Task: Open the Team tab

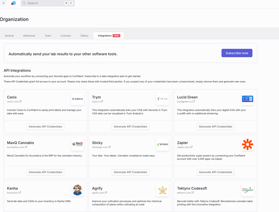Action: [48, 36]
